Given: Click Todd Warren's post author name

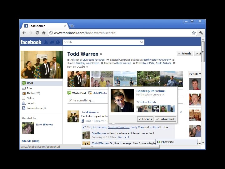Looking at the screenshot, I should point(90,112).
